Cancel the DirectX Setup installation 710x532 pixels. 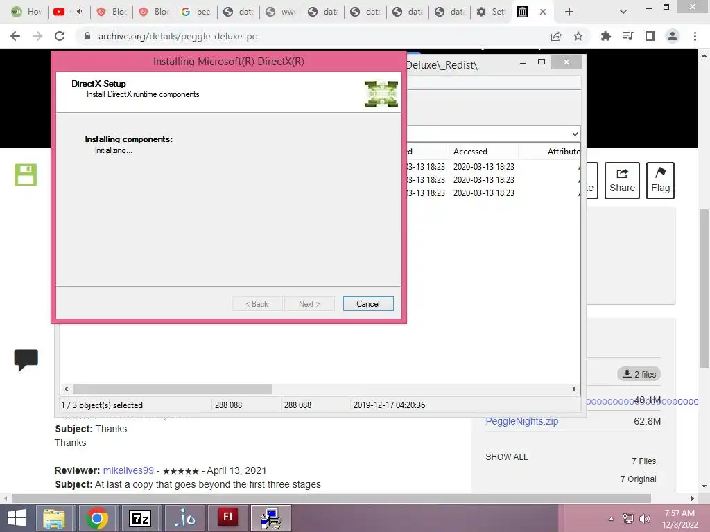click(367, 304)
